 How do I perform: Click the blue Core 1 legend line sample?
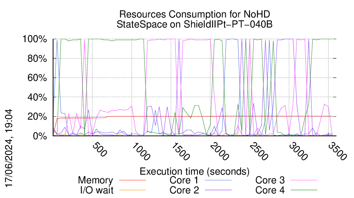[218, 180]
